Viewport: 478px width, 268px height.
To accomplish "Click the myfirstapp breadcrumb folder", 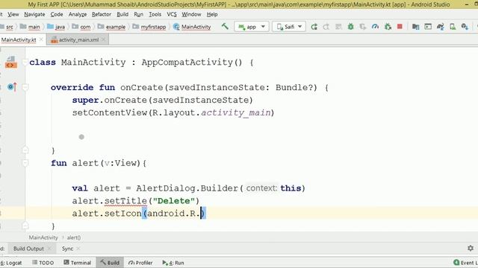I will pos(149,27).
